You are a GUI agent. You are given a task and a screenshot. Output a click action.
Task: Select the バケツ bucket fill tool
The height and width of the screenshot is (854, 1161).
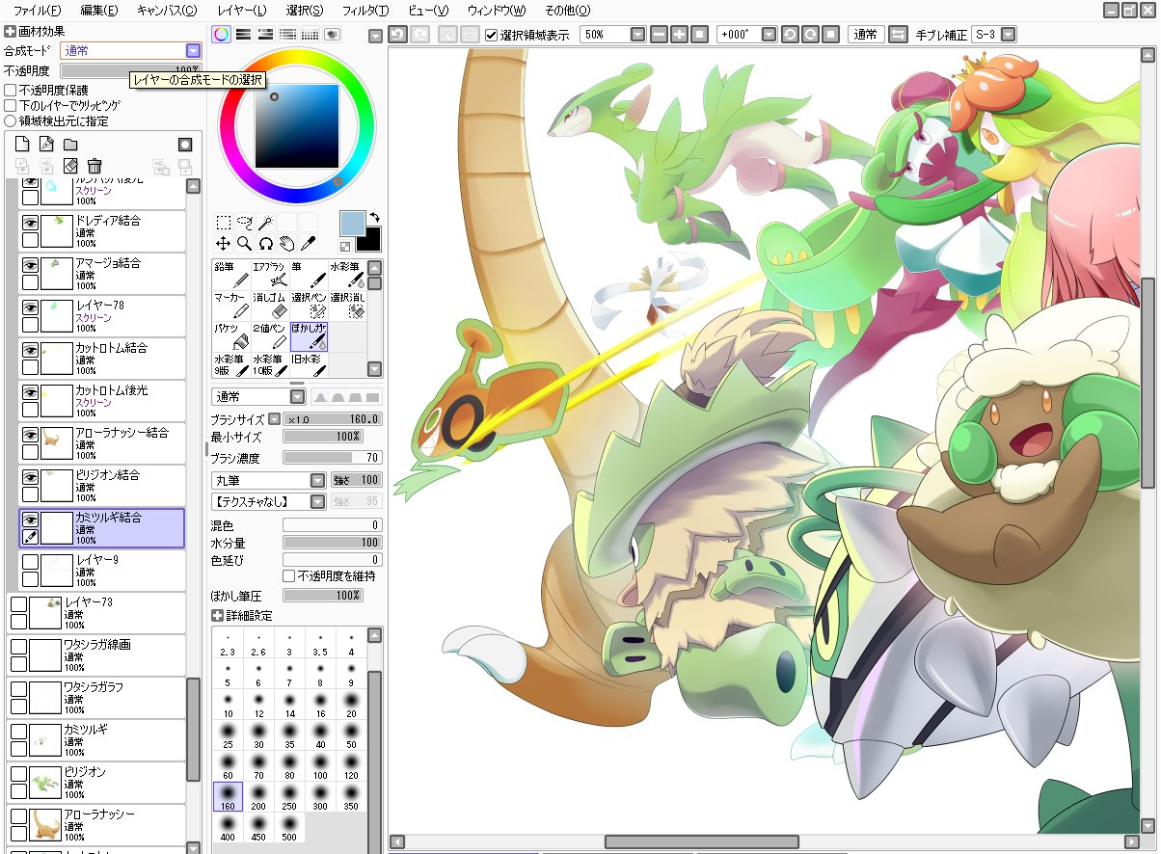coord(230,336)
